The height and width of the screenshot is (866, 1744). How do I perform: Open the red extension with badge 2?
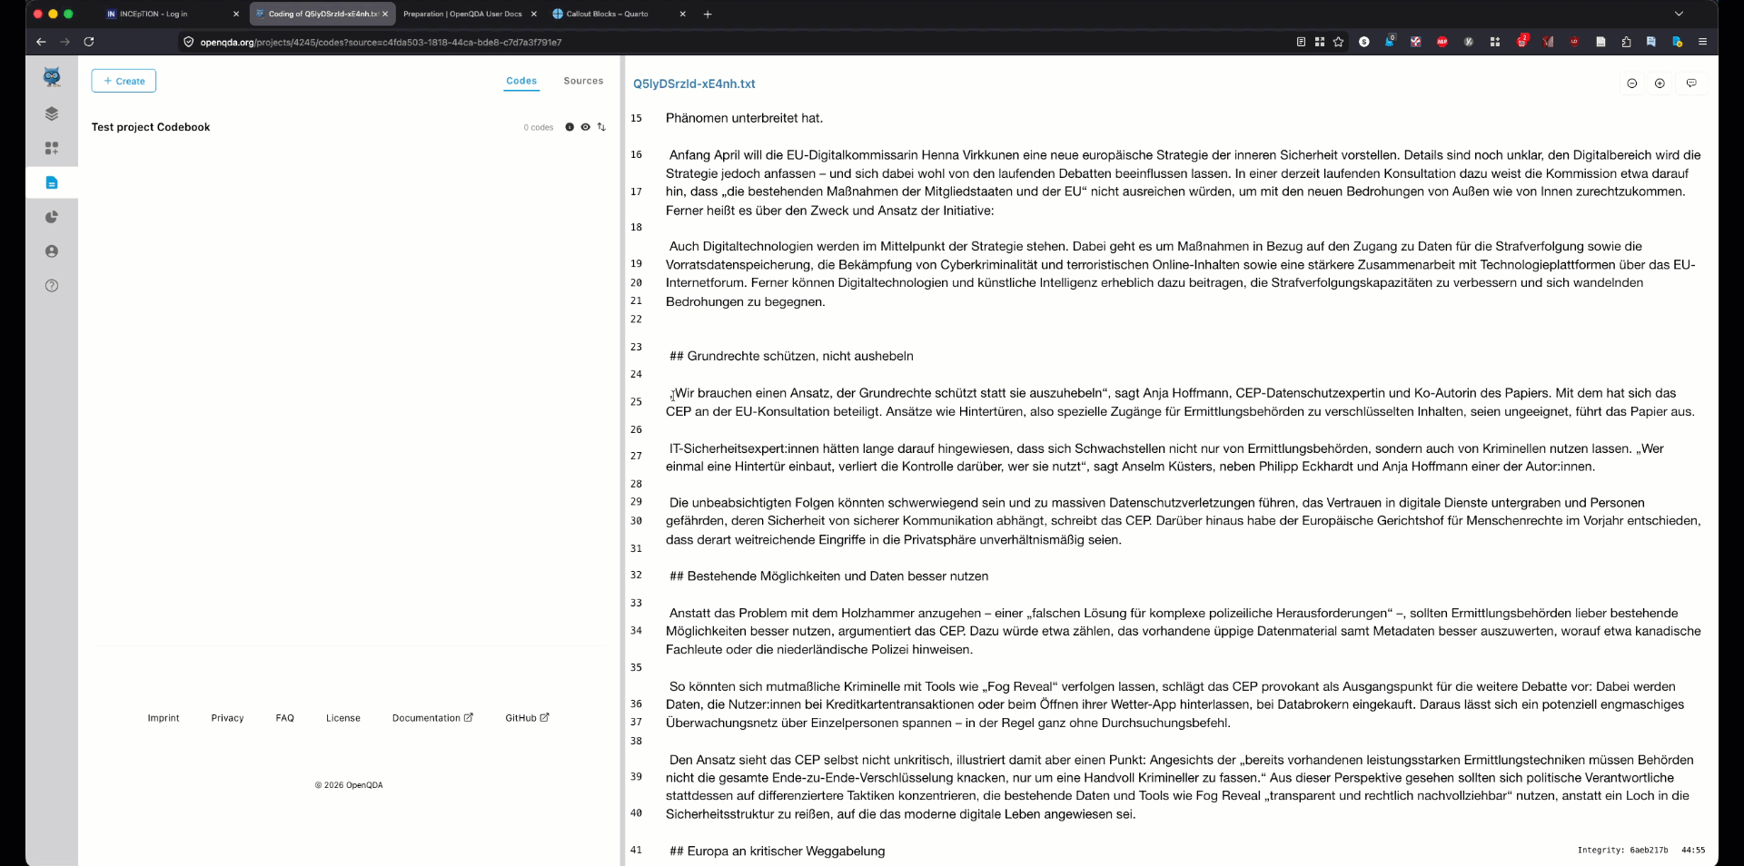pyautogui.click(x=1522, y=41)
